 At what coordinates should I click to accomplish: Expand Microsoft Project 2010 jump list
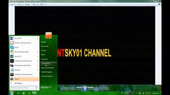coord(38,52)
